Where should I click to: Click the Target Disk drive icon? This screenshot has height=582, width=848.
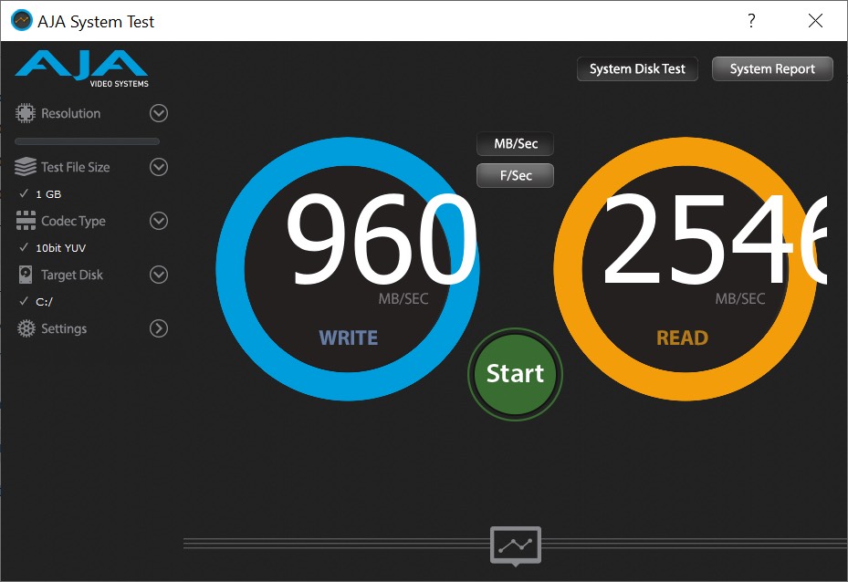click(25, 275)
